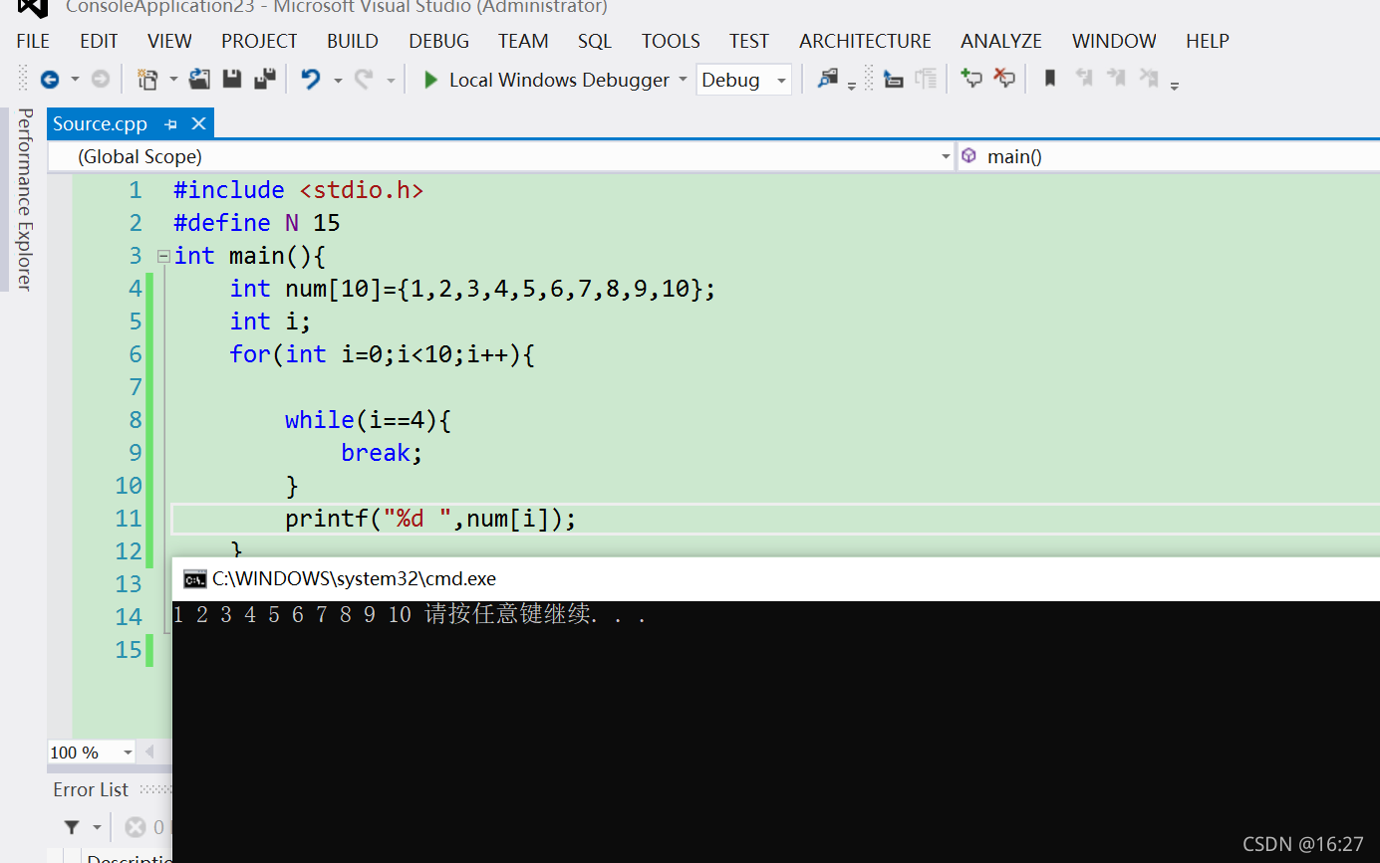Click the Open File toolbar icon
The height and width of the screenshot is (863, 1380).
pyautogui.click(x=200, y=80)
